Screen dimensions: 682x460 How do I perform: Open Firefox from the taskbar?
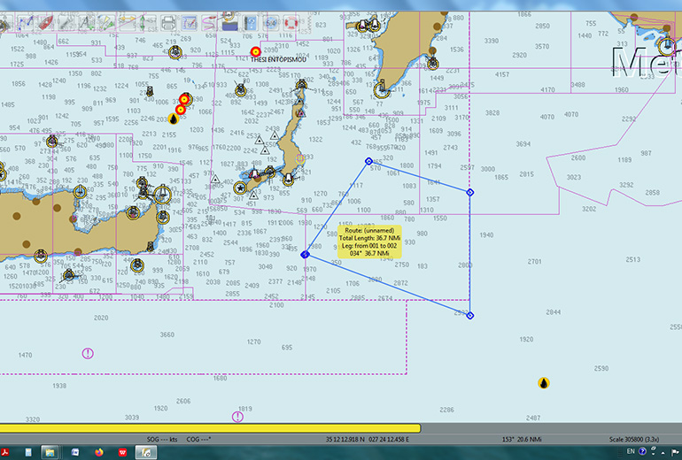(98, 452)
